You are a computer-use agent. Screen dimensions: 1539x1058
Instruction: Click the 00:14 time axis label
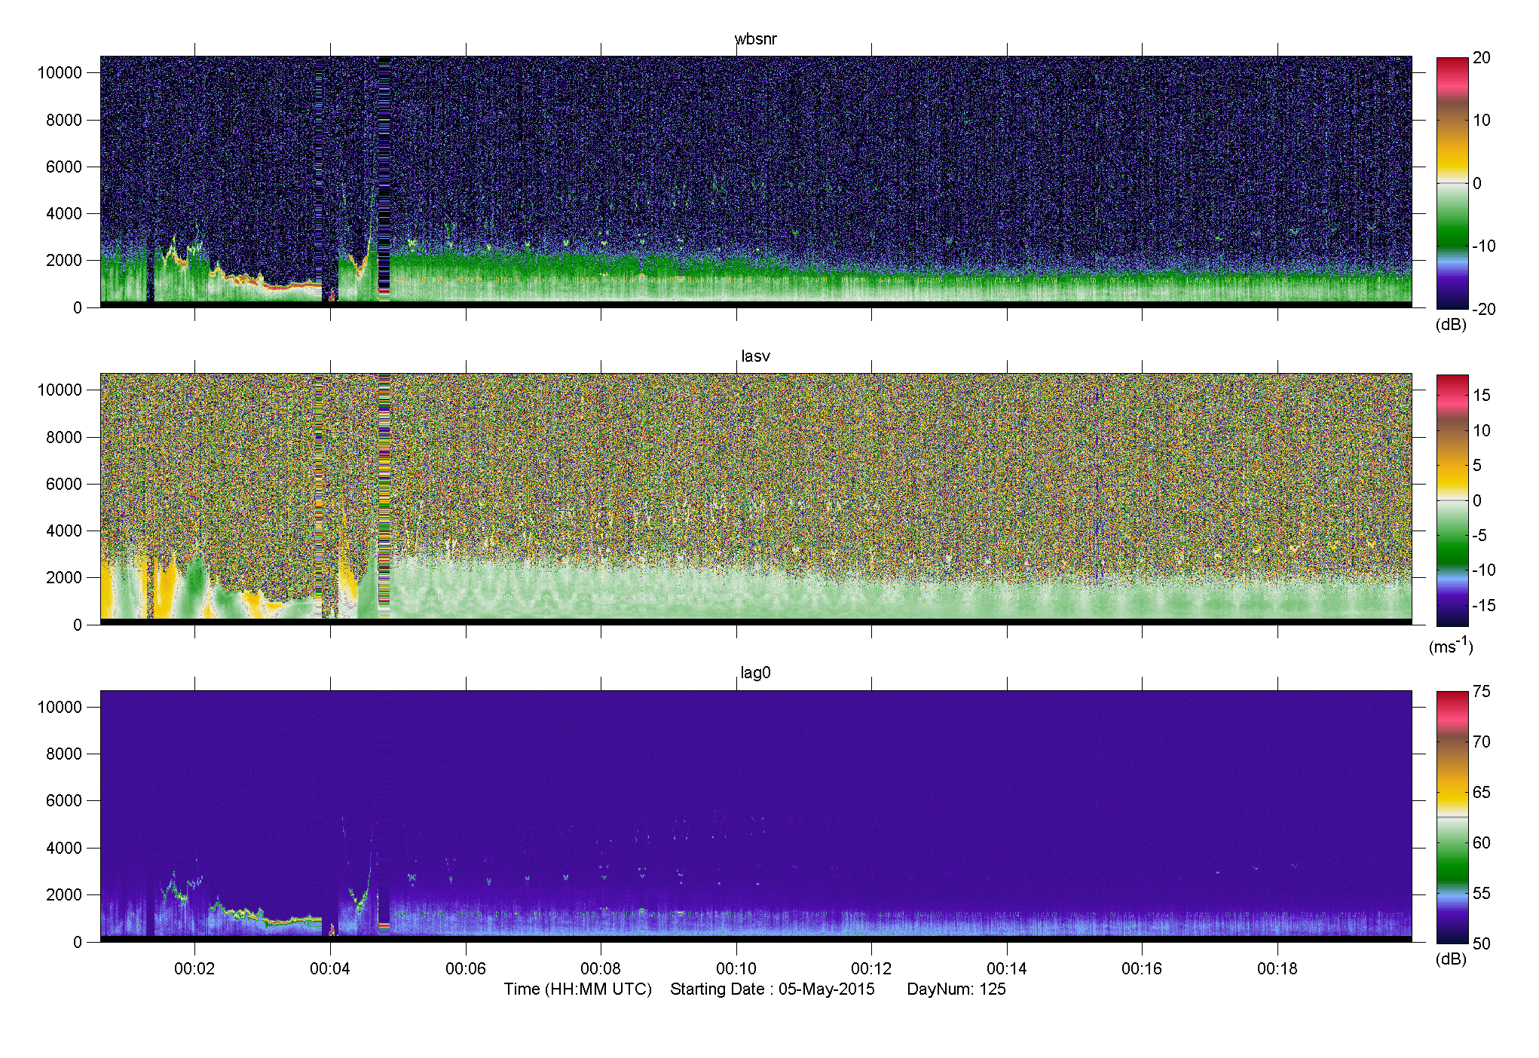(x=1007, y=968)
